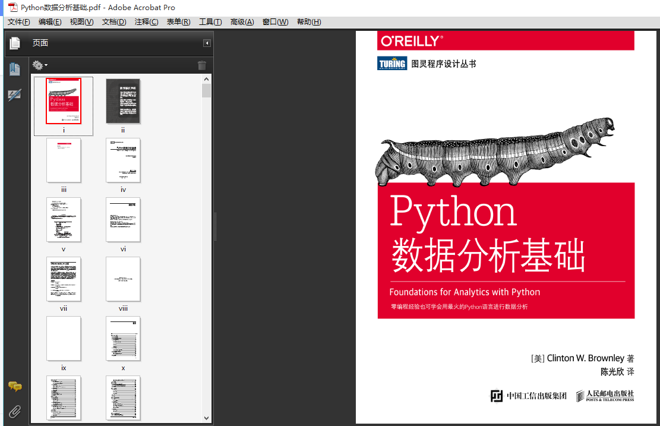Click the trash delete pages icon
Screen dimensions: 660x426
202,65
